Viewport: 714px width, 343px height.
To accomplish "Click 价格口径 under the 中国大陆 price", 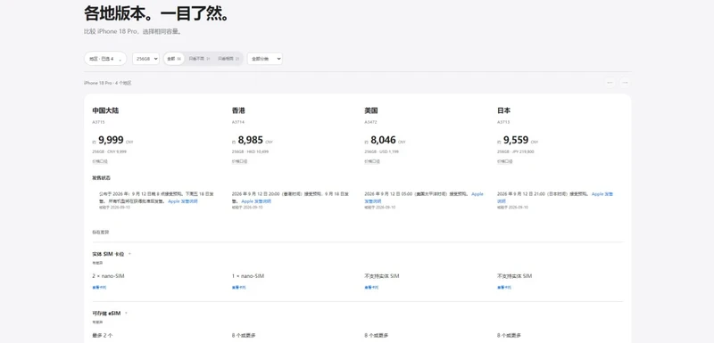I will (x=99, y=161).
